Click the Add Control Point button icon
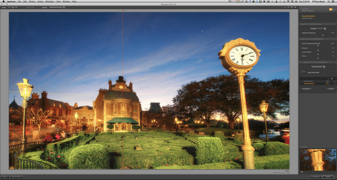The height and width of the screenshot is (180, 337). pos(303,73)
